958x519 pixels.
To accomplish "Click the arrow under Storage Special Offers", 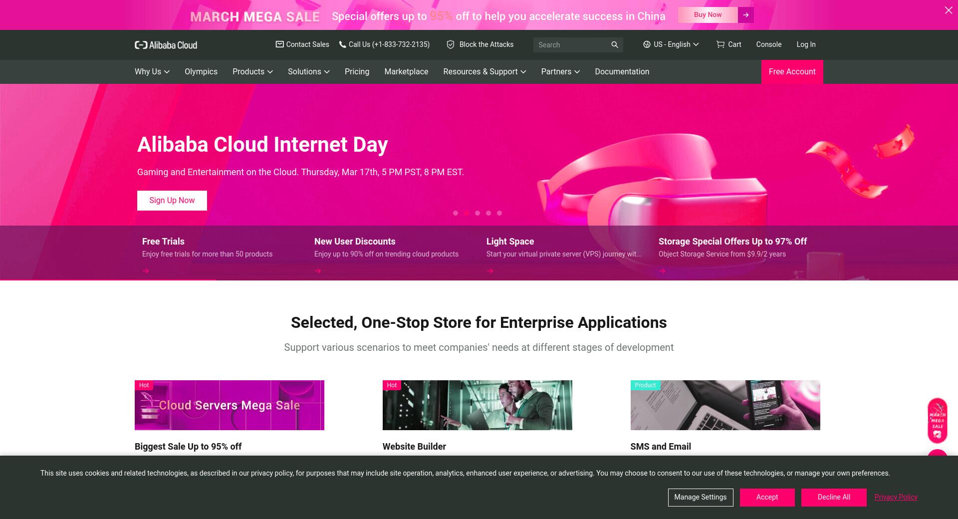I will point(662,271).
